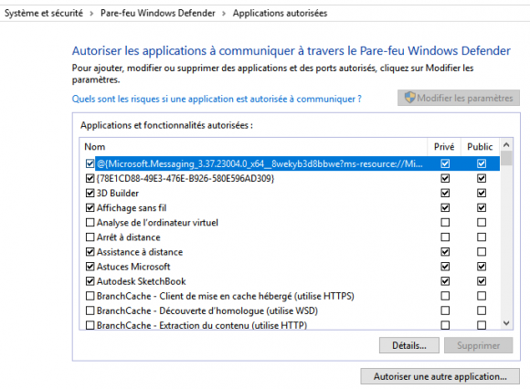The width and height of the screenshot is (530, 389).
Task: Select the Assistance à distance entry
Action: coord(140,252)
